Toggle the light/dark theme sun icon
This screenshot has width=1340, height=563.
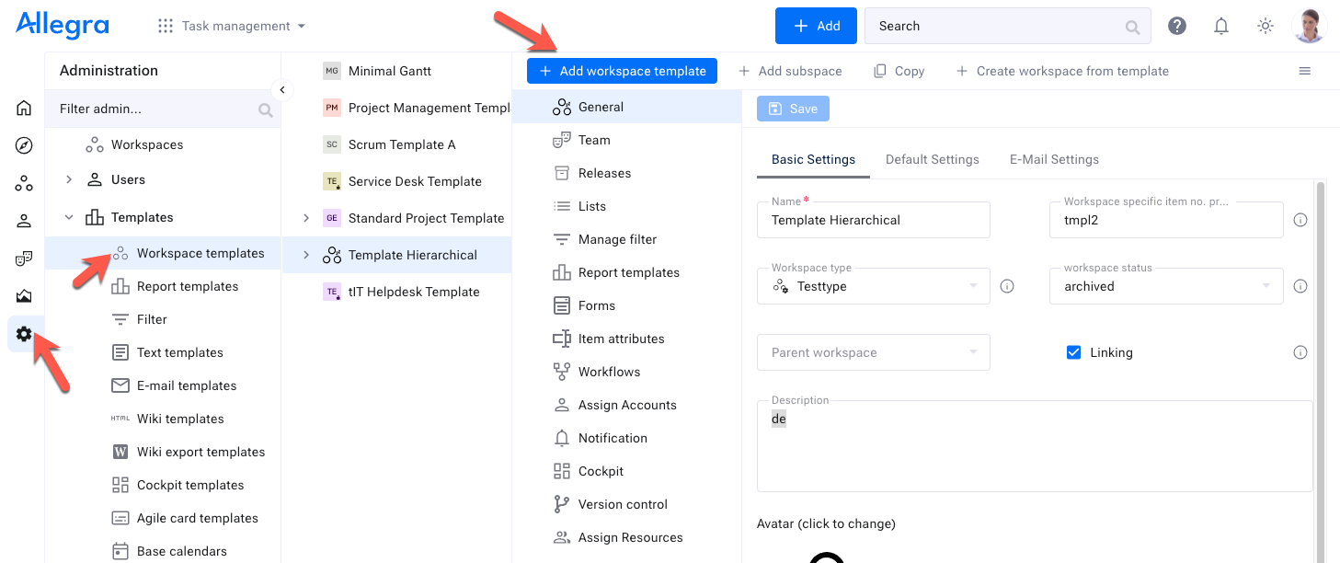(1266, 26)
